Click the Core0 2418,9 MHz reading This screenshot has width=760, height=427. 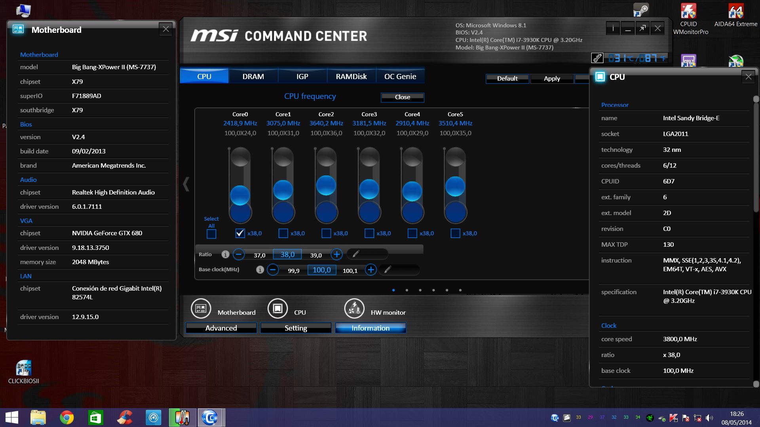pyautogui.click(x=240, y=123)
